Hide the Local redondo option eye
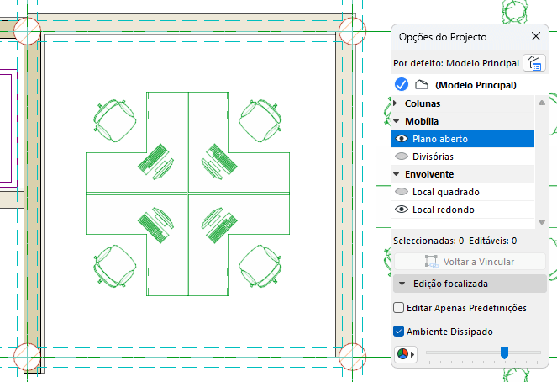 [402, 210]
